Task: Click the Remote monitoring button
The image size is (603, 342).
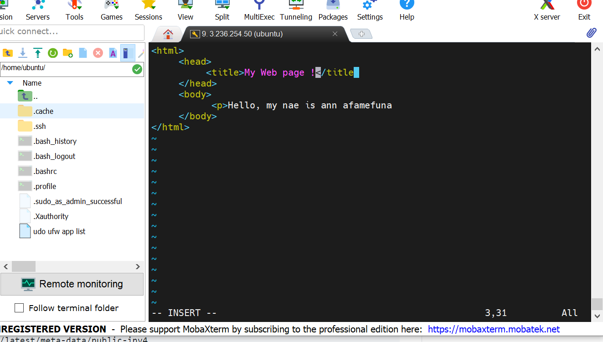Action: pos(72,284)
